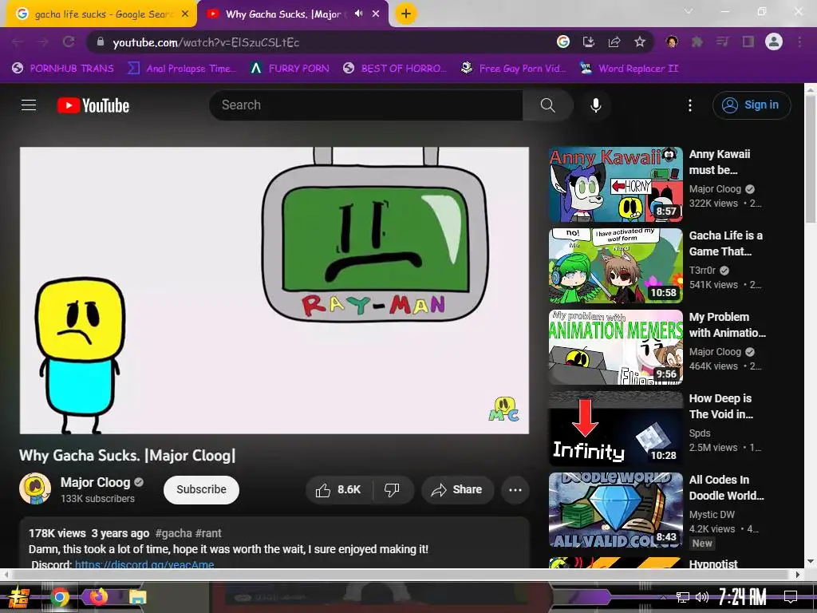Open YouTube settings three-dot menu
The height and width of the screenshot is (613, 817).
690,105
